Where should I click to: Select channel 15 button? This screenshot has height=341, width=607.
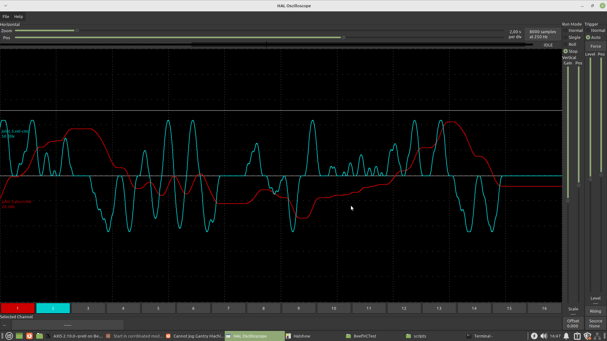point(509,308)
